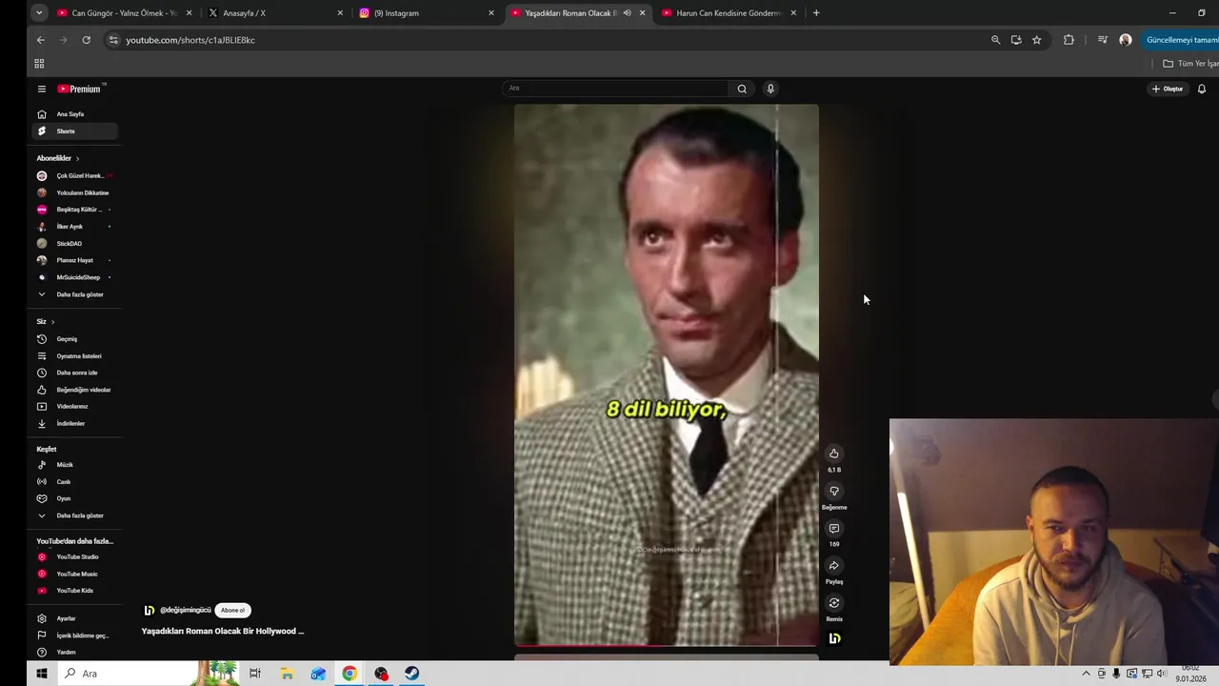Image resolution: width=1219 pixels, height=686 pixels.
Task: Open @değişimingücü channel link
Action: point(186,610)
